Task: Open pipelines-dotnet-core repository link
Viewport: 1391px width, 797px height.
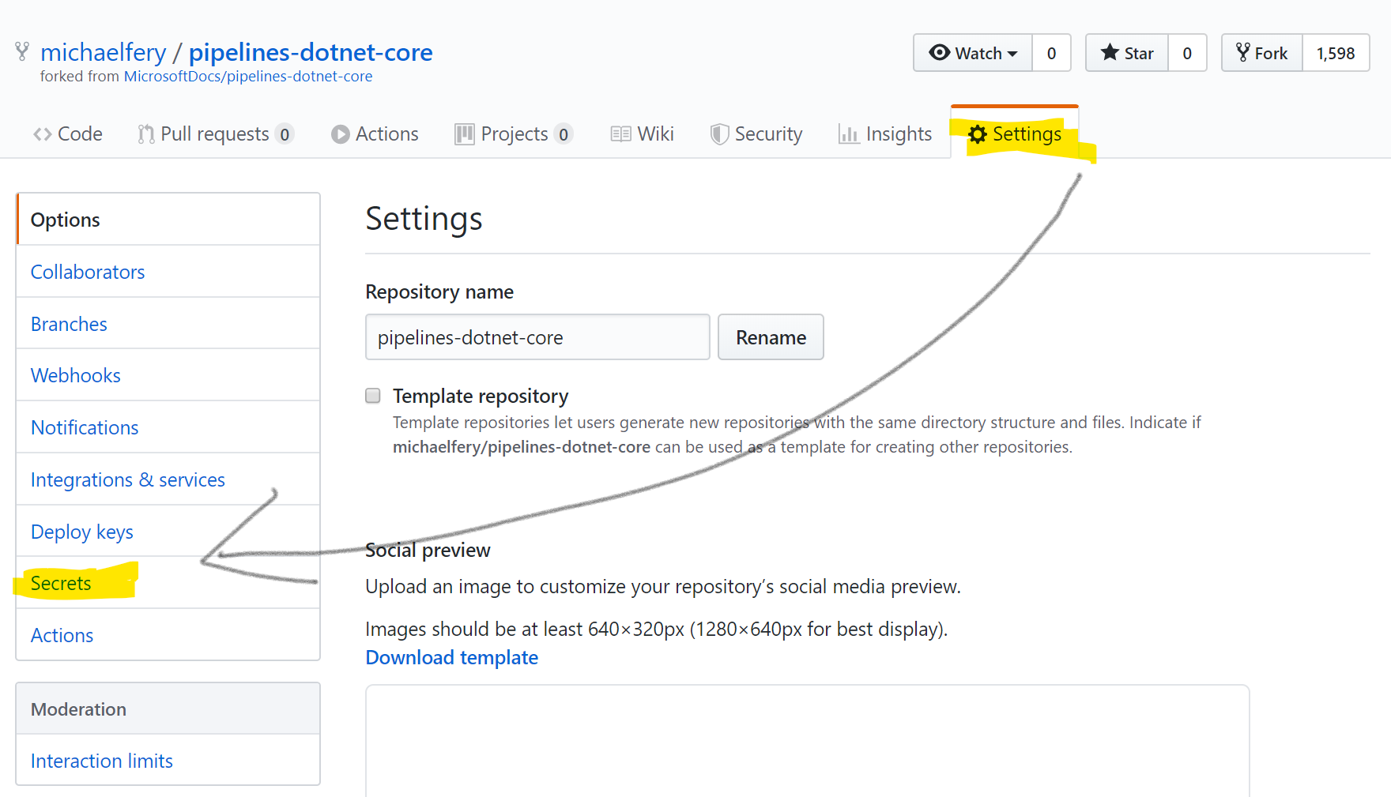Action: pyautogui.click(x=311, y=52)
